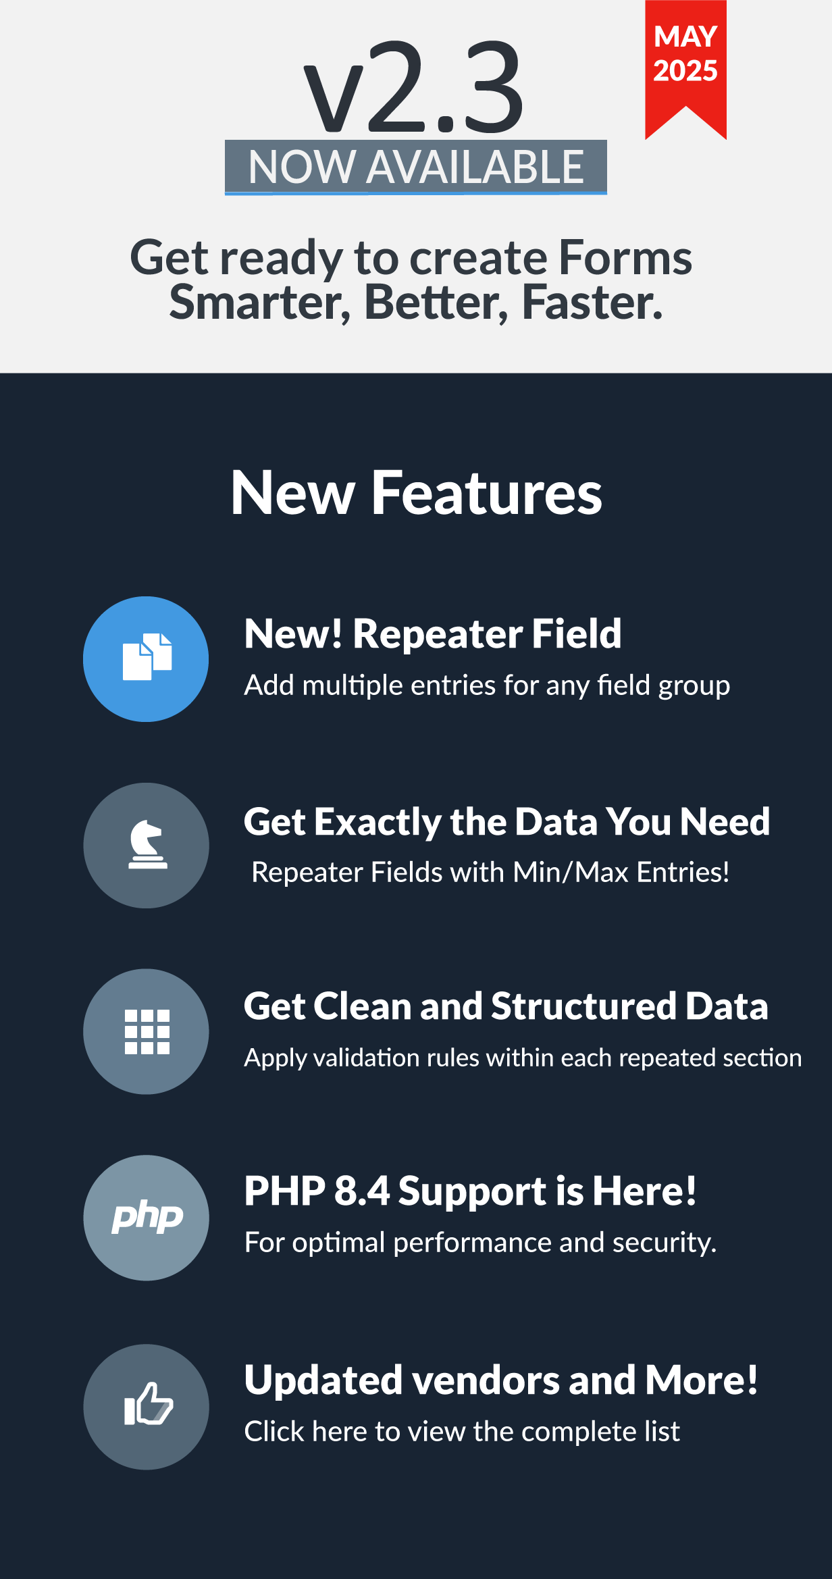
Task: Open the 'New! Repeater Field' heading
Action: coord(432,633)
